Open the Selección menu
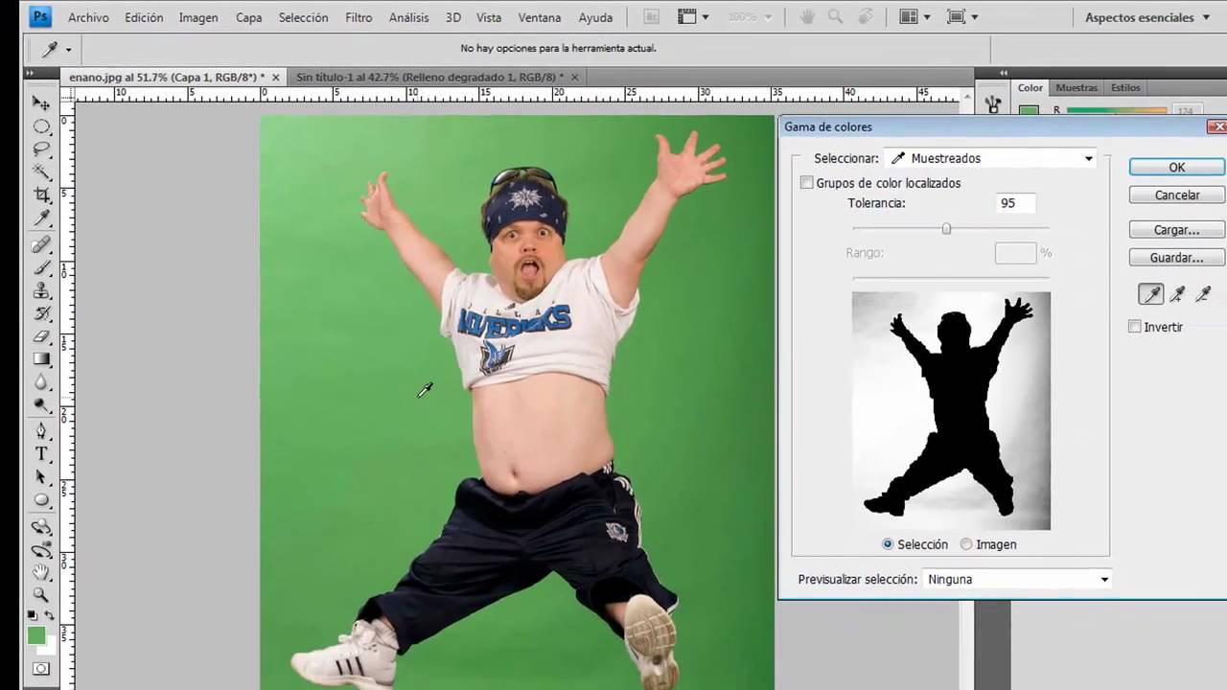 tap(303, 17)
